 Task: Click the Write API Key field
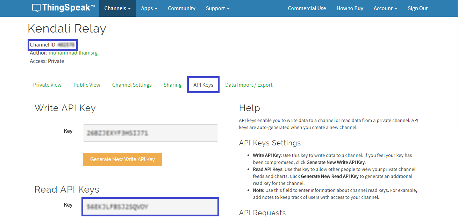point(150,133)
